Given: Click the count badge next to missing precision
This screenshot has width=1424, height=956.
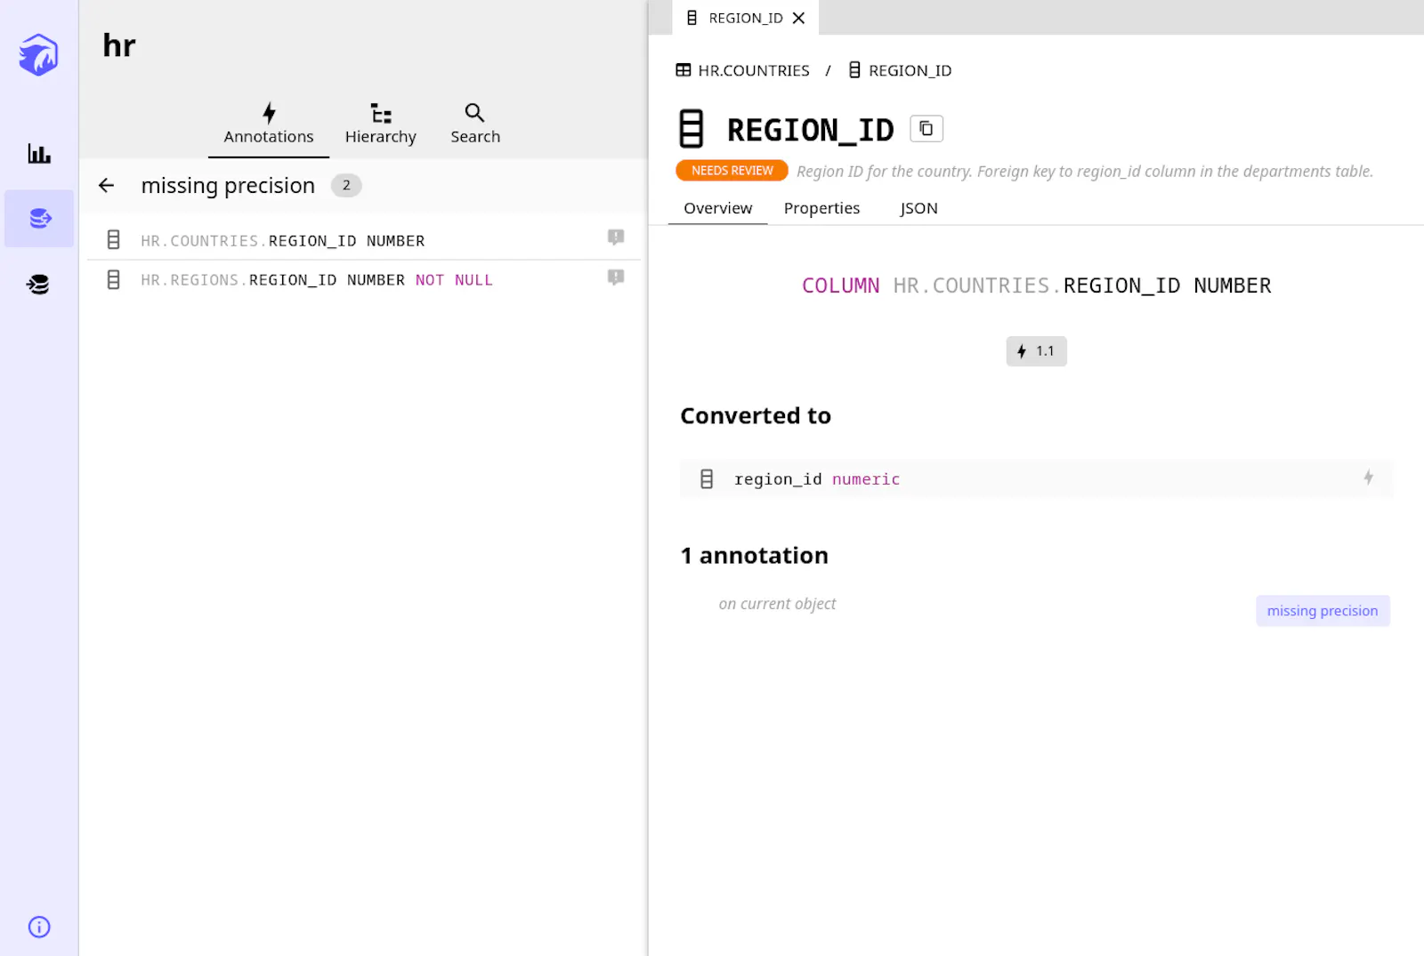Looking at the screenshot, I should click(x=346, y=185).
